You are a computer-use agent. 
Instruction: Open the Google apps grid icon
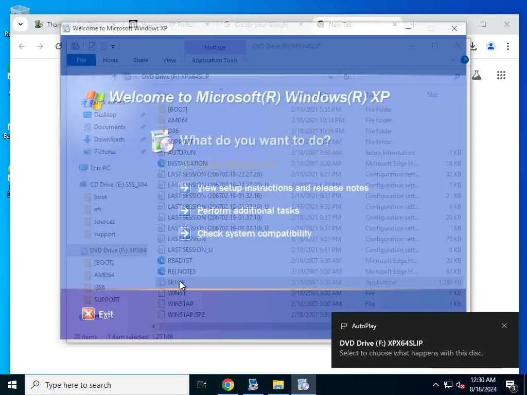pyautogui.click(x=501, y=75)
